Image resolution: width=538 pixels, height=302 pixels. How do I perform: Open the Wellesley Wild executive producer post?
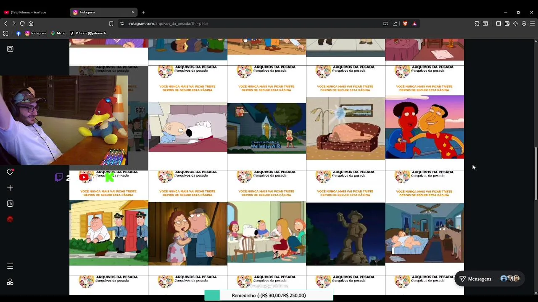click(267, 118)
